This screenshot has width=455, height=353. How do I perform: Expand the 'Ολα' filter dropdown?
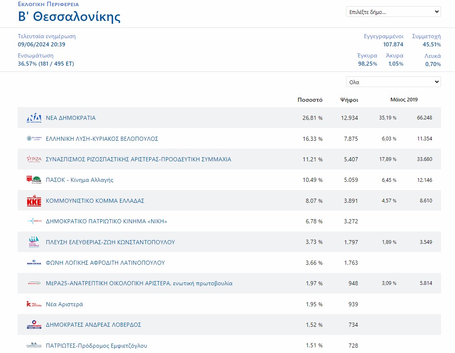[393, 82]
